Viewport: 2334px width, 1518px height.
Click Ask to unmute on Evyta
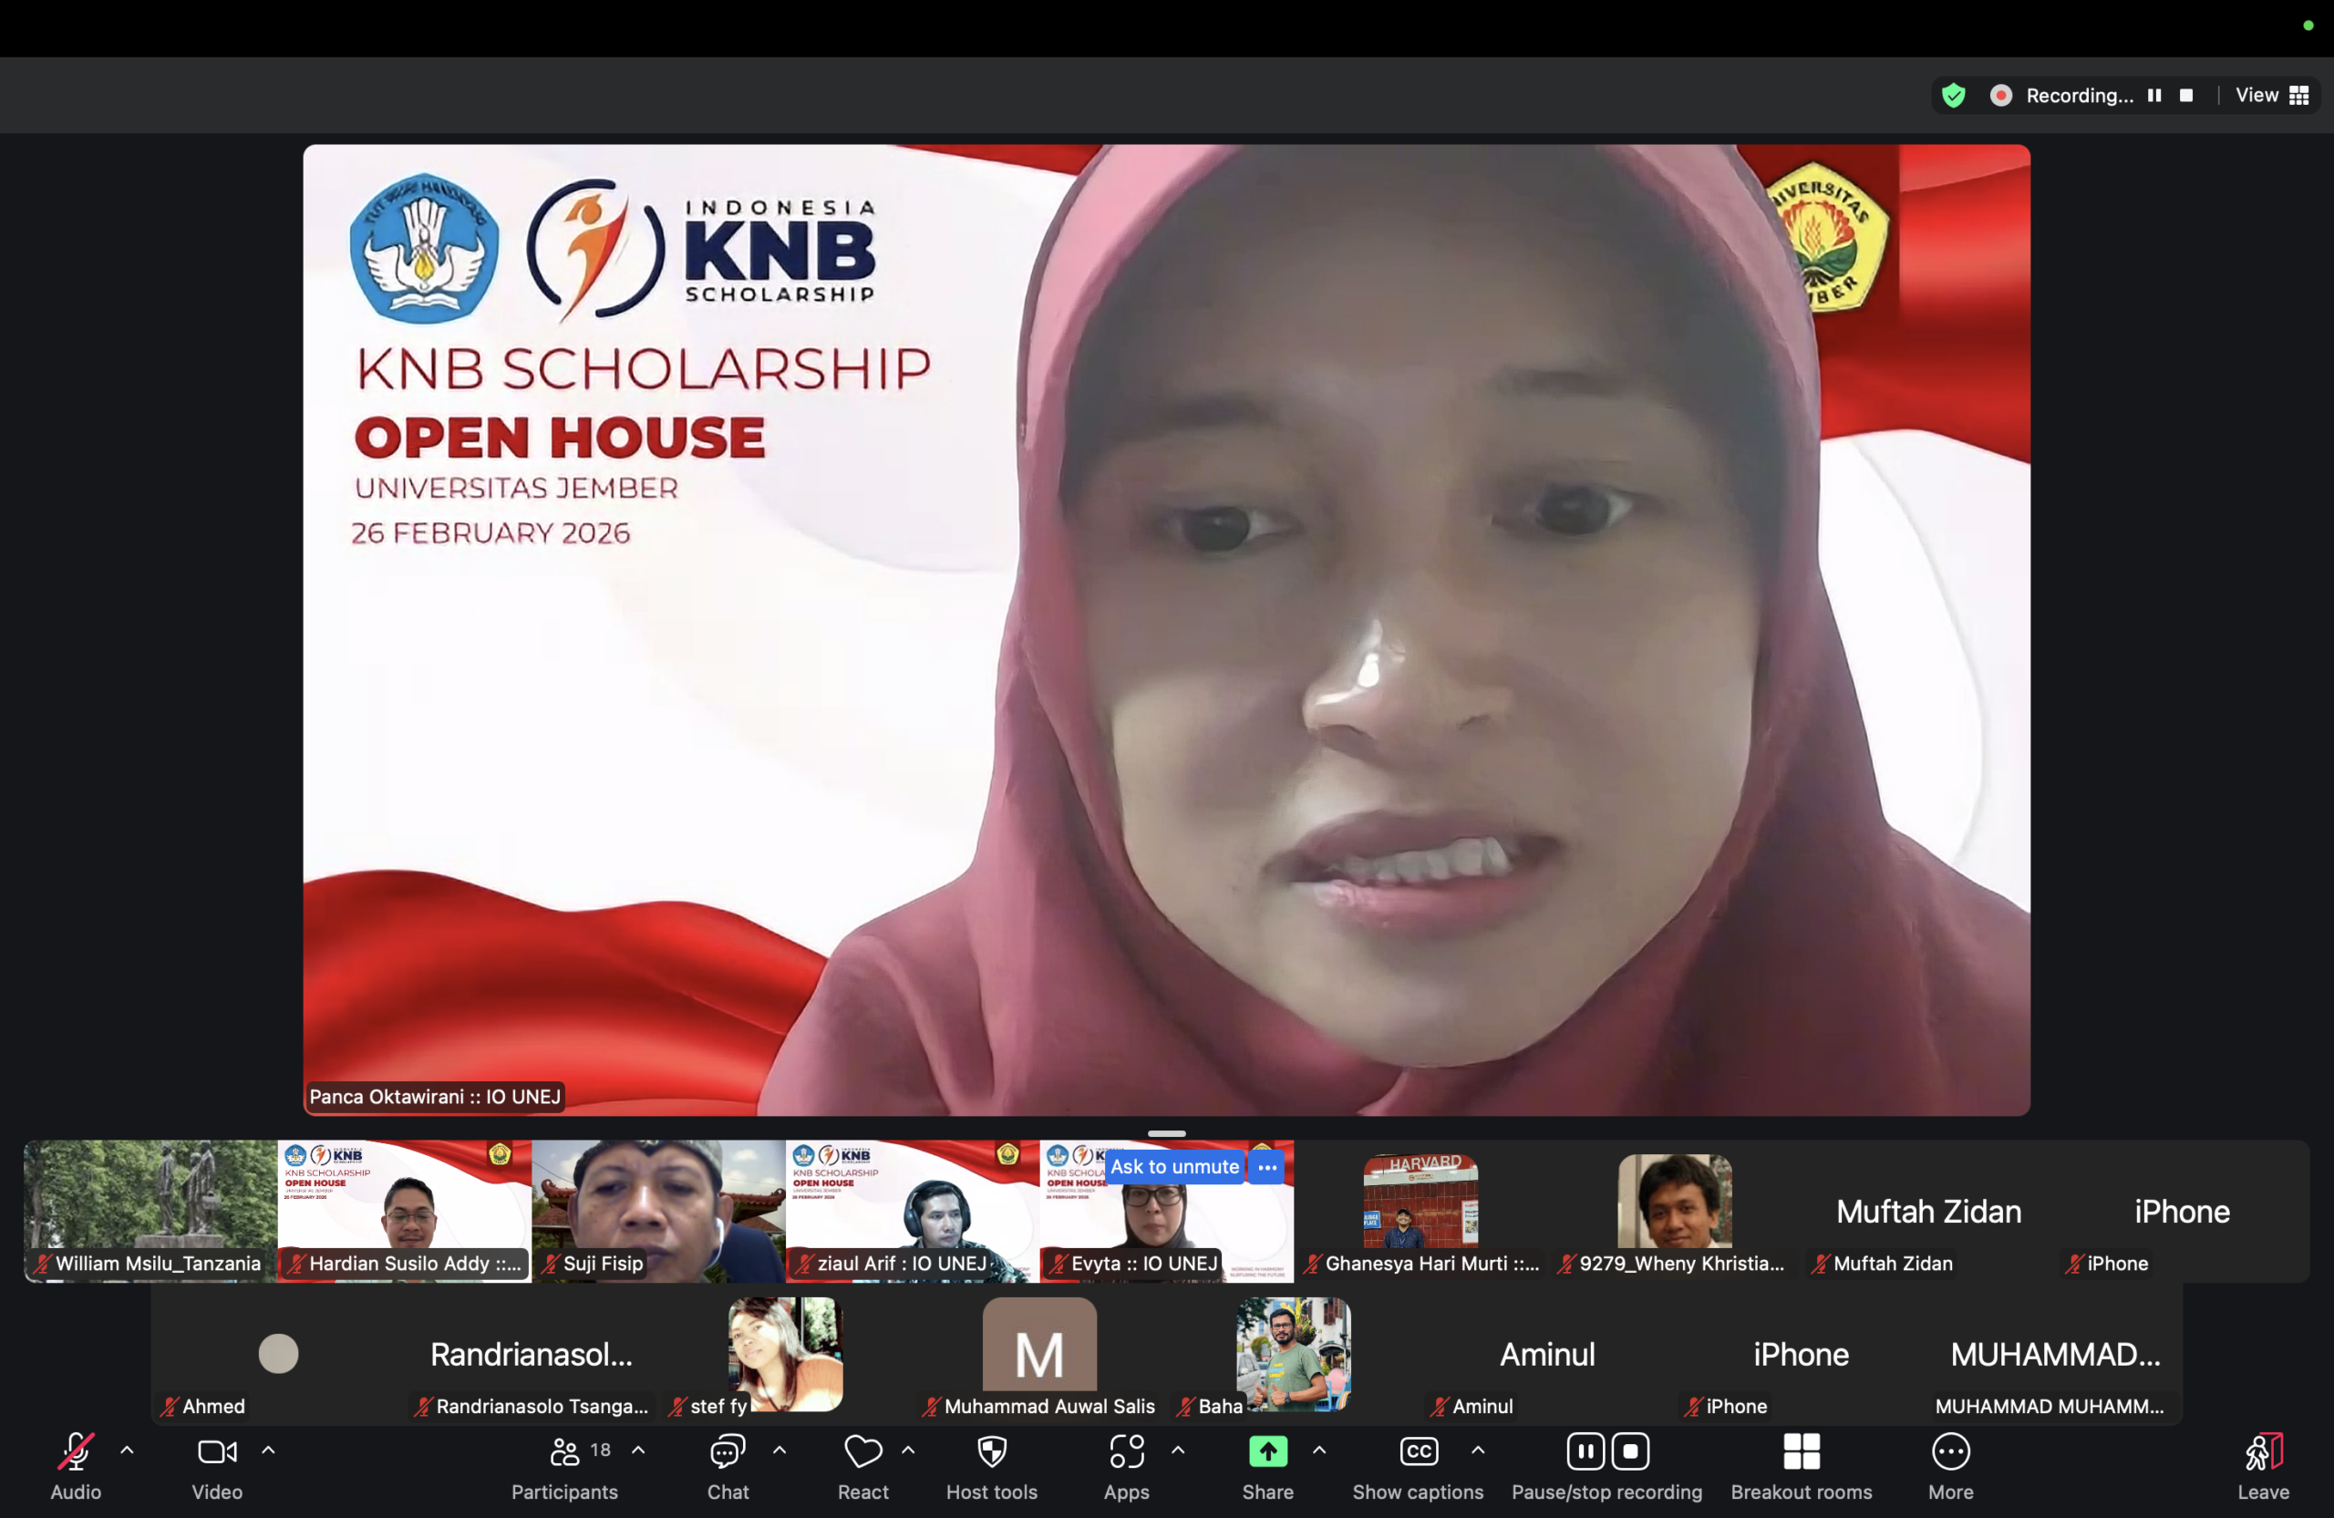tap(1174, 1167)
